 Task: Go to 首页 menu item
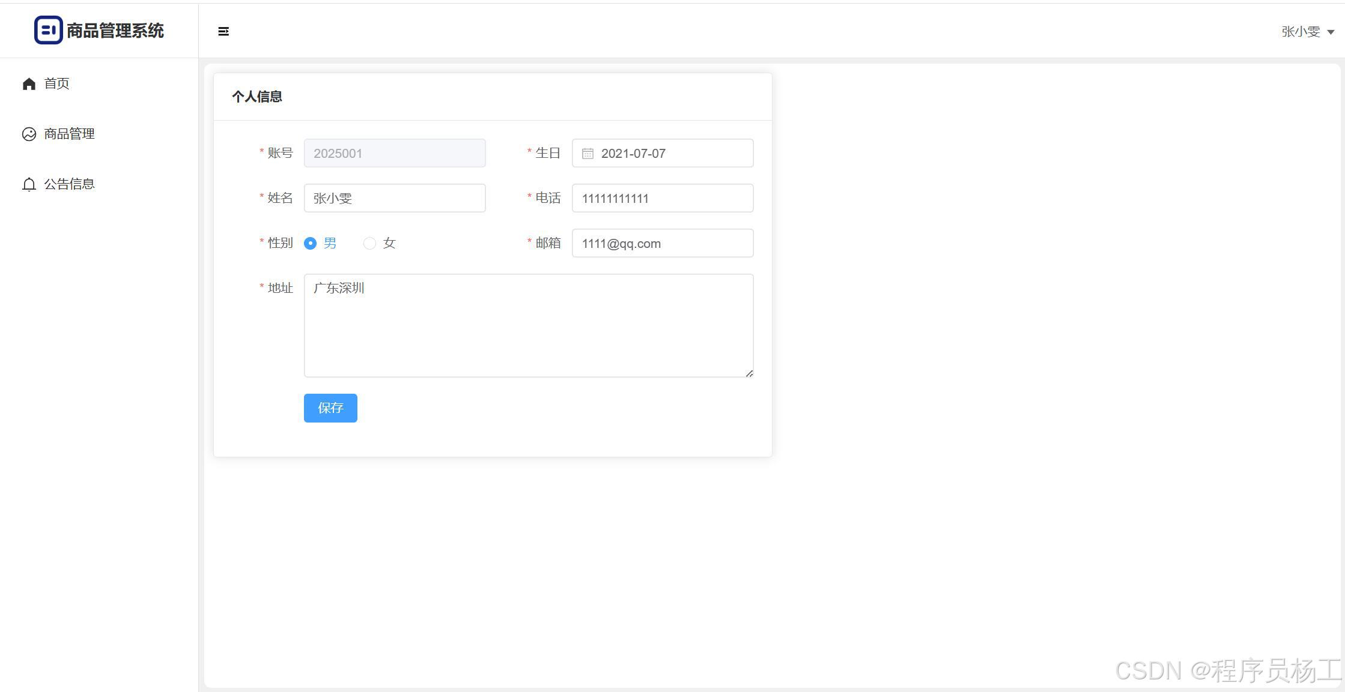coord(57,83)
